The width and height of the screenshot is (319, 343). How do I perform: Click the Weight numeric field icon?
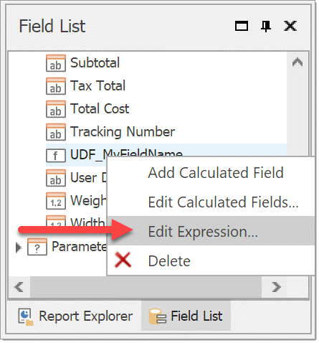coord(56,201)
